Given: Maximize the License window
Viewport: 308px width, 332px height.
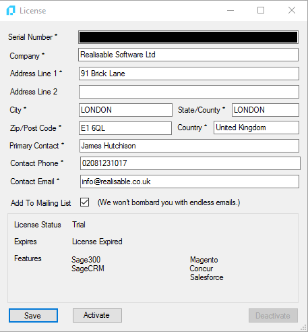Looking at the screenshot, I should tap(261, 10).
